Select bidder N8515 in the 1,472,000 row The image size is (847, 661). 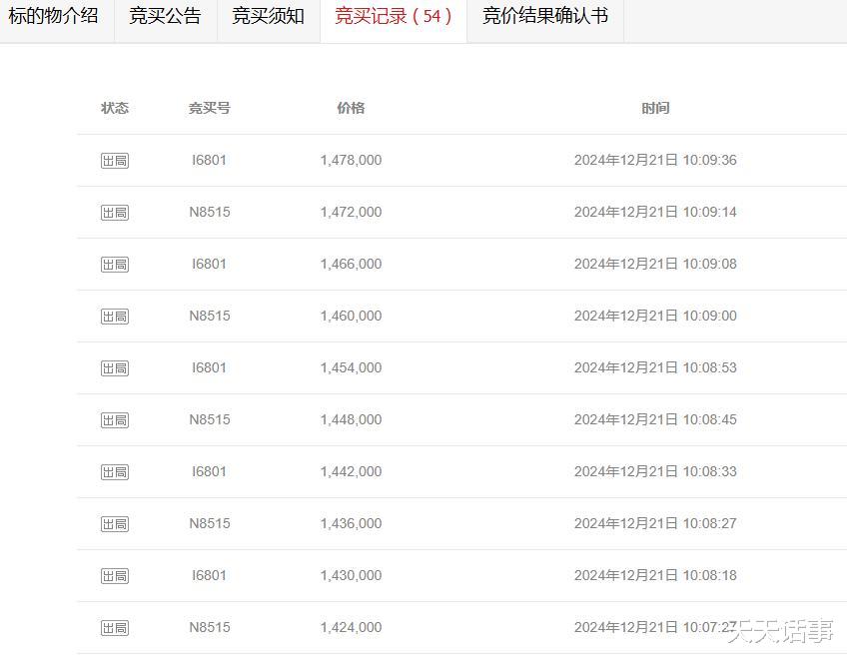[x=210, y=212]
